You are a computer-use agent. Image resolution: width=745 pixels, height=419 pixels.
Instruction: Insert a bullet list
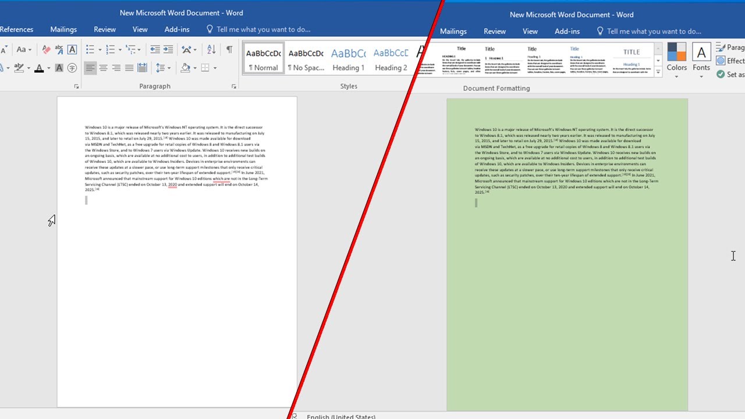(90, 50)
